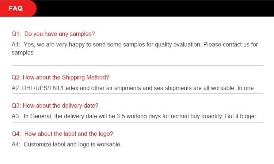Click the "A2:" answer label
274x164 pixels.
pos(16,88)
